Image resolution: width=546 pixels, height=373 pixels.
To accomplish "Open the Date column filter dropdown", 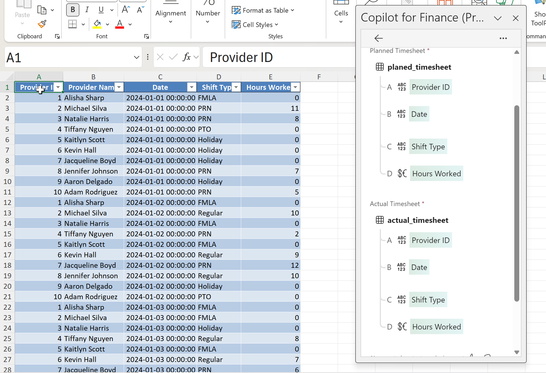I will [191, 87].
